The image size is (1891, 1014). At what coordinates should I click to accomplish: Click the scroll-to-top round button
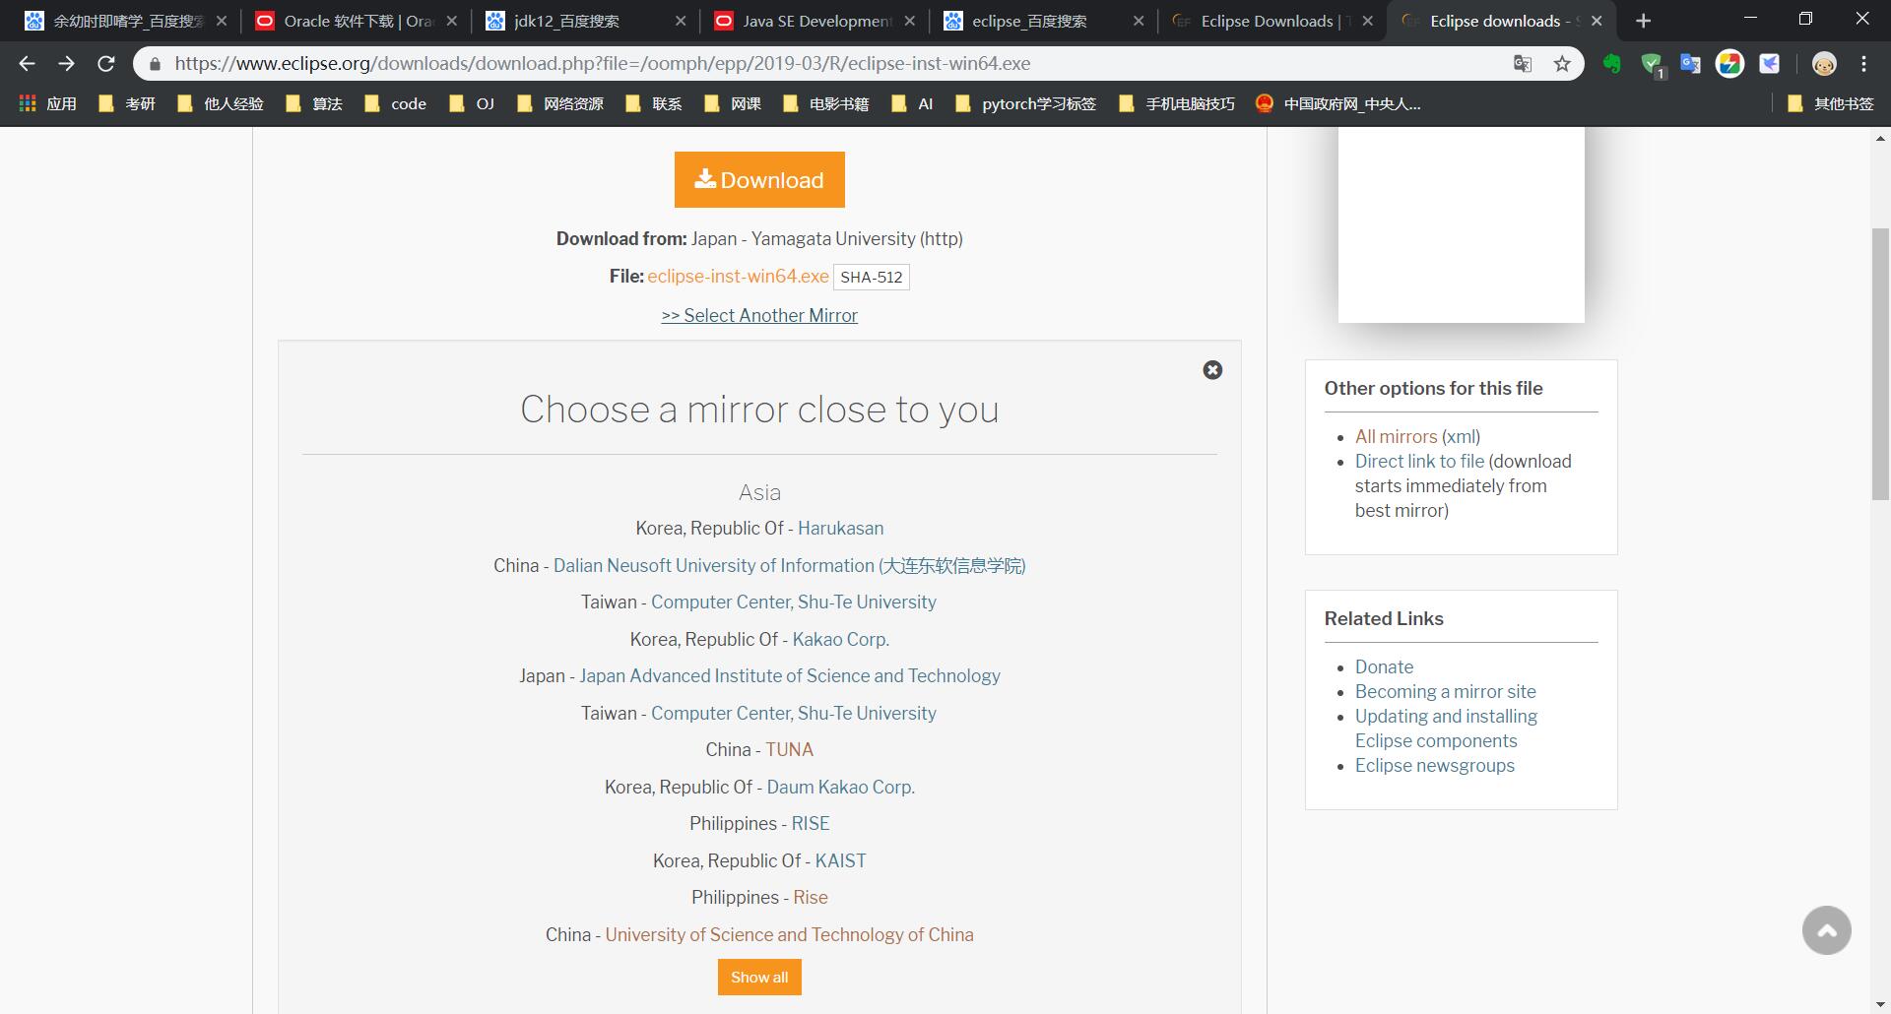tap(1827, 930)
